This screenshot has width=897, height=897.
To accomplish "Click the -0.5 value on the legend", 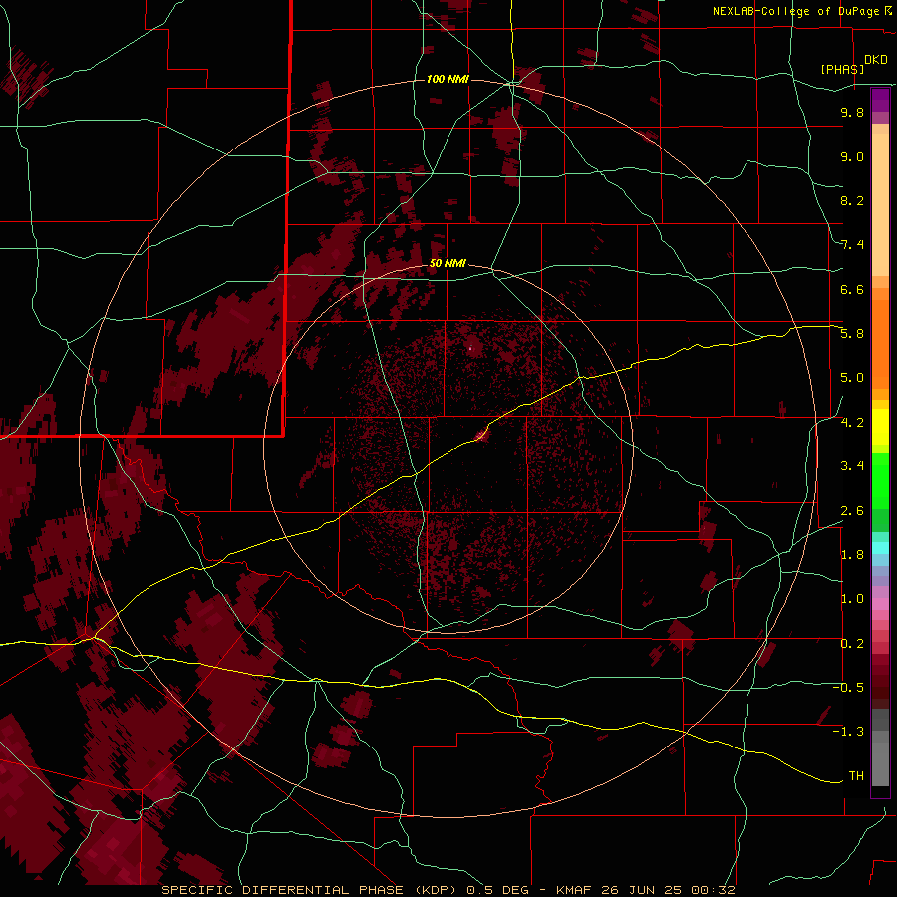I will point(848,688).
